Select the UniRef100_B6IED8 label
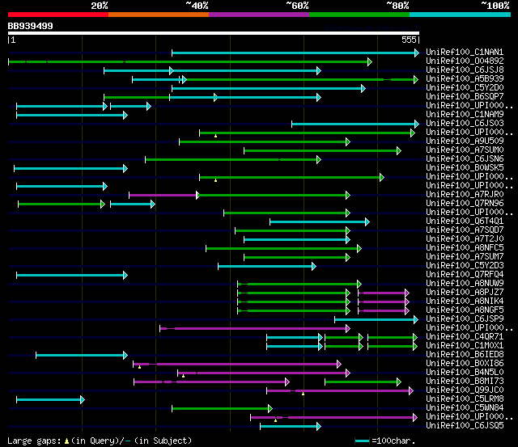This screenshot has height=447, width=518. (465, 355)
